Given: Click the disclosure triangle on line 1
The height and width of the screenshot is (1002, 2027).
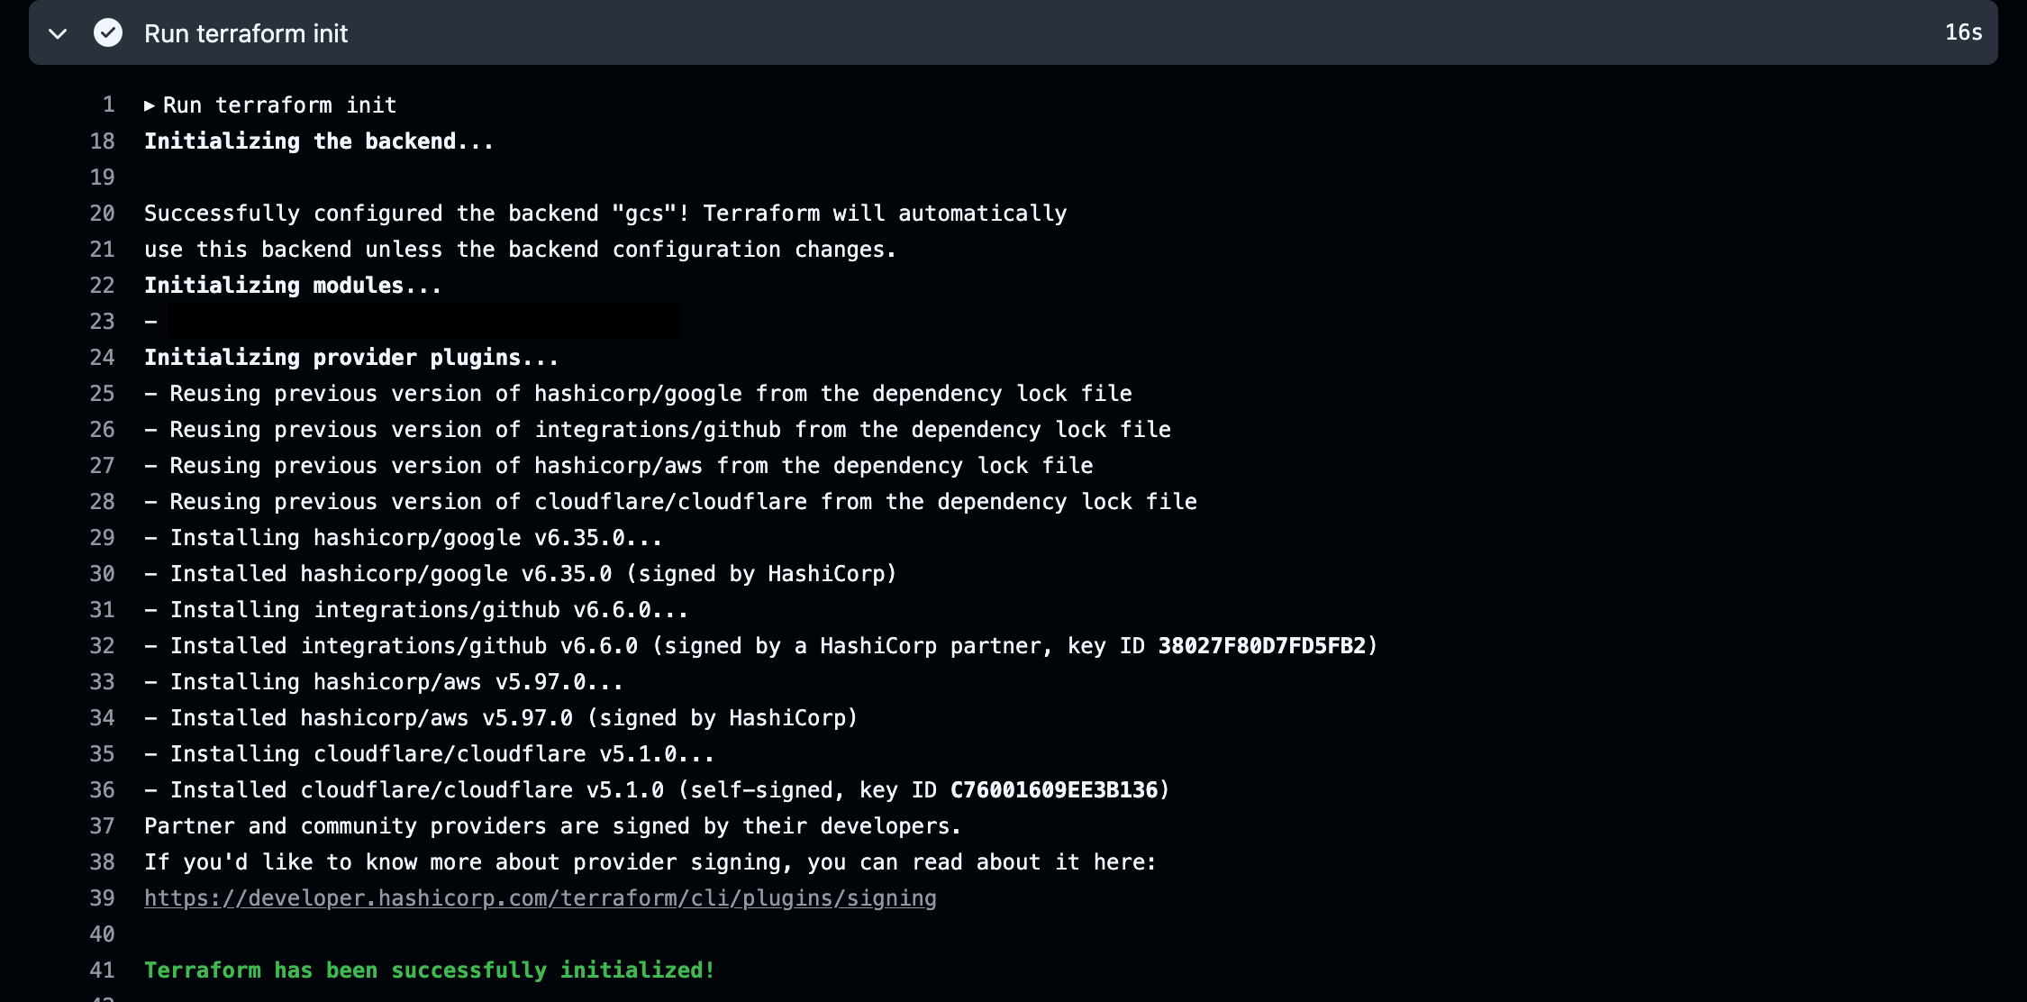Looking at the screenshot, I should (x=150, y=105).
